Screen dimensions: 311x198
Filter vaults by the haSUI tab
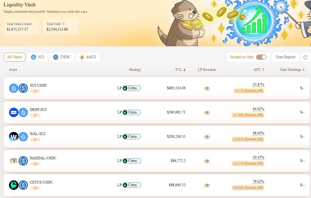[88, 57]
